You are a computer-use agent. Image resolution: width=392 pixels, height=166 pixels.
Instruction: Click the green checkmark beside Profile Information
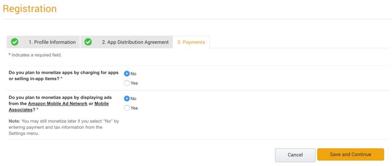(15, 42)
